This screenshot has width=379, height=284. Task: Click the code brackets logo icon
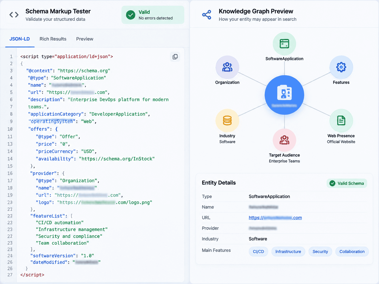pyautogui.click(x=14, y=15)
